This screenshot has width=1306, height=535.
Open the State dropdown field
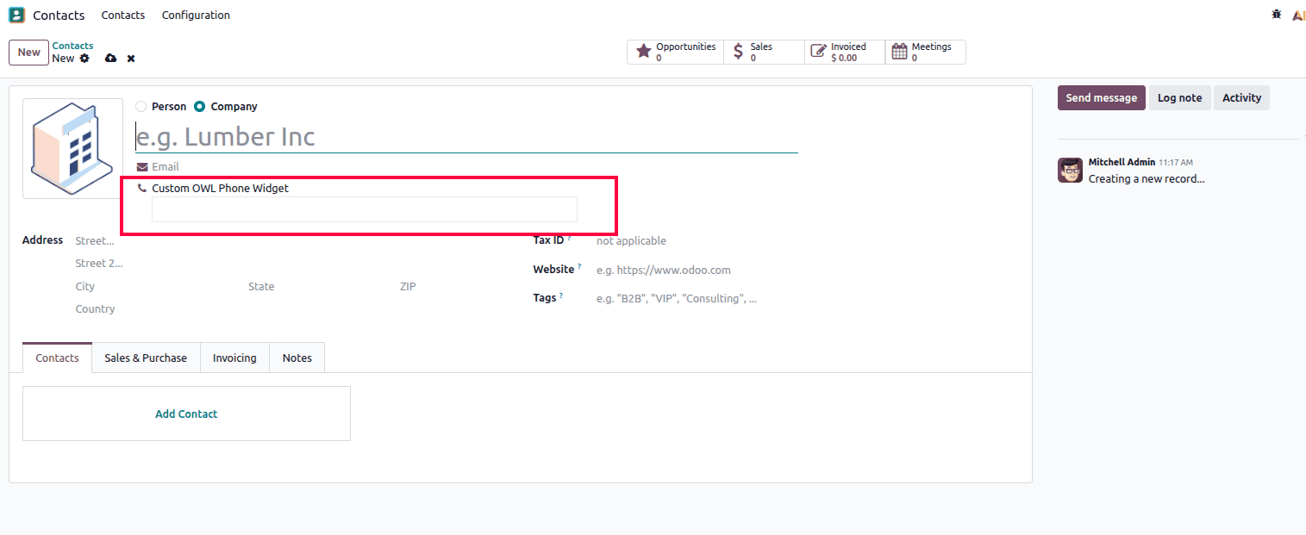pos(316,286)
